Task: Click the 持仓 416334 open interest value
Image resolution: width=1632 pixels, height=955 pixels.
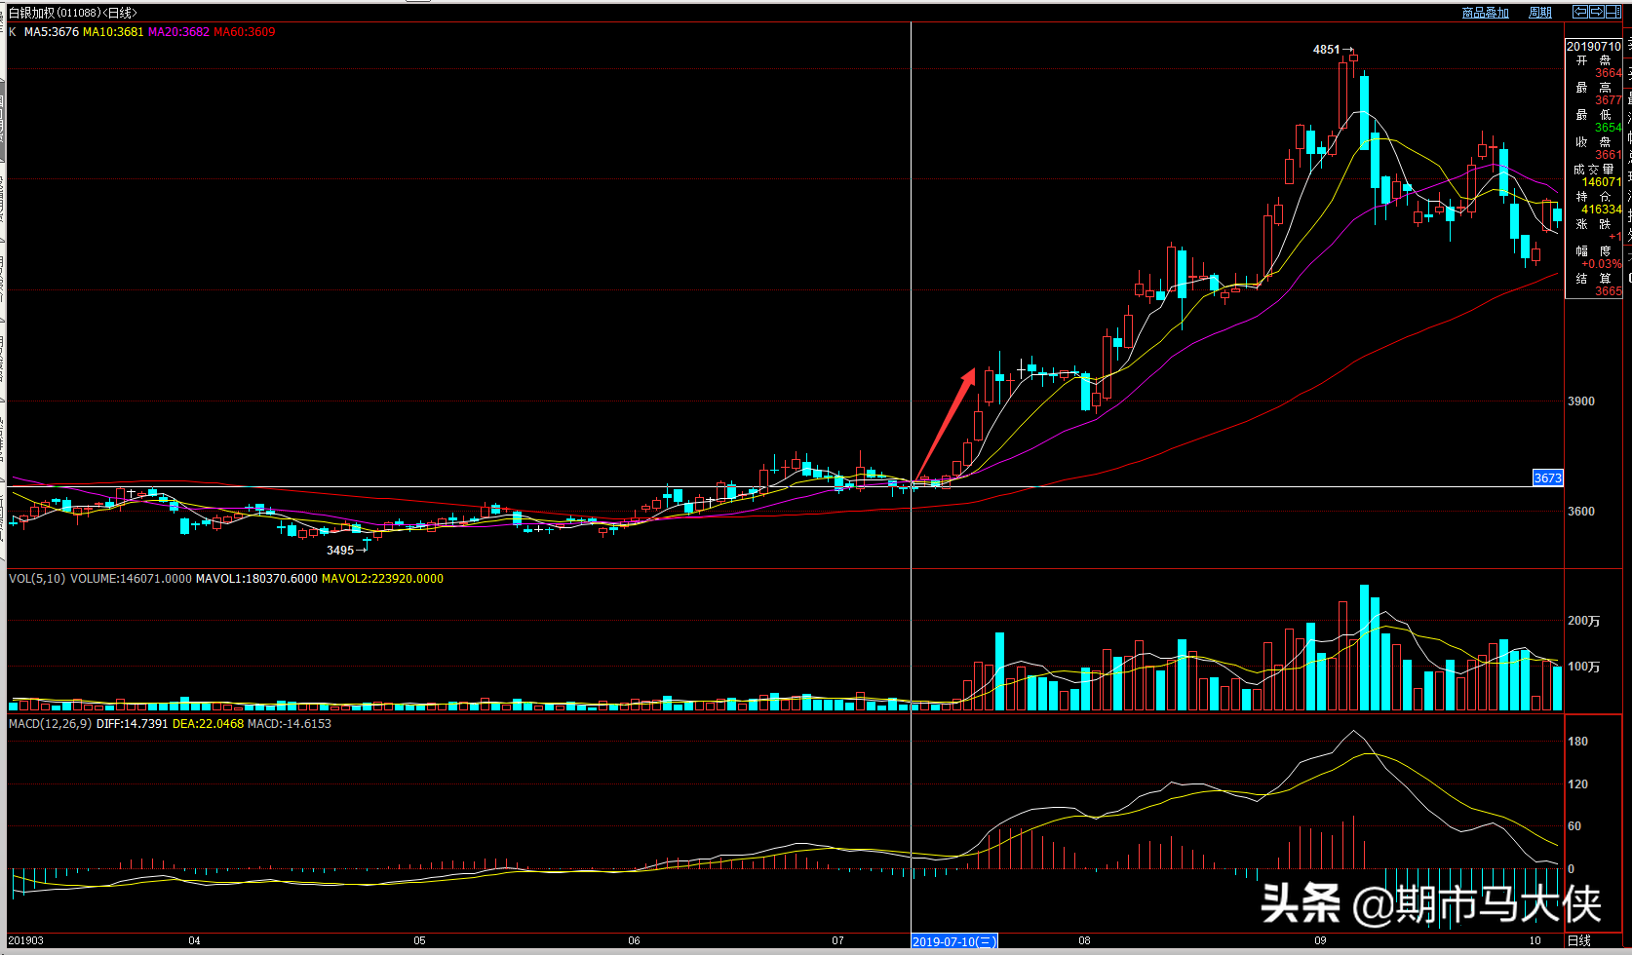Action: [x=1602, y=210]
